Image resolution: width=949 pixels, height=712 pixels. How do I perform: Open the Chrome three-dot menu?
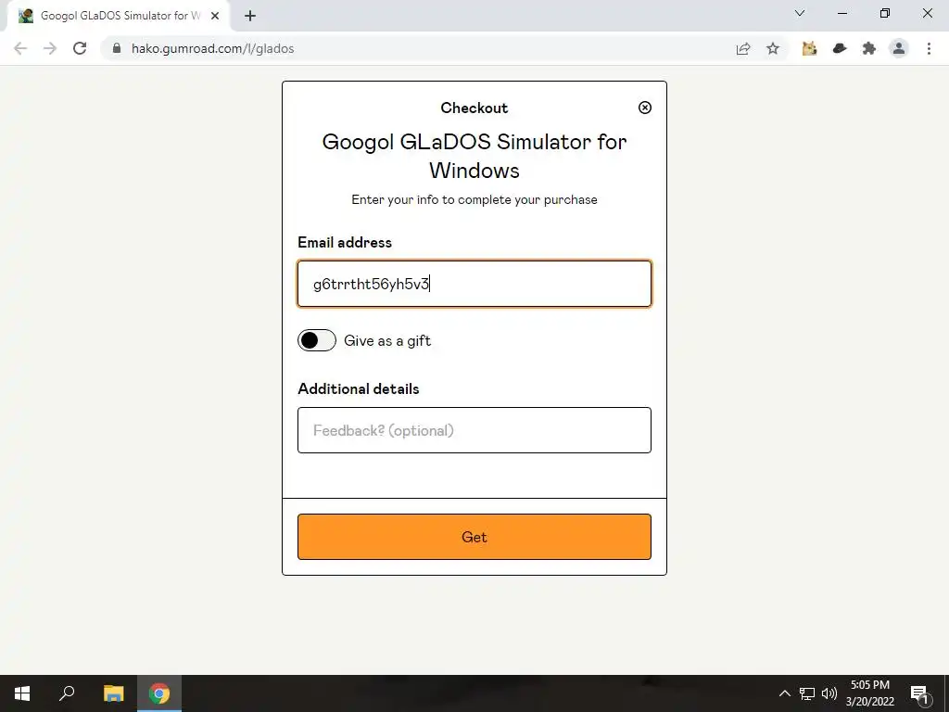929,48
